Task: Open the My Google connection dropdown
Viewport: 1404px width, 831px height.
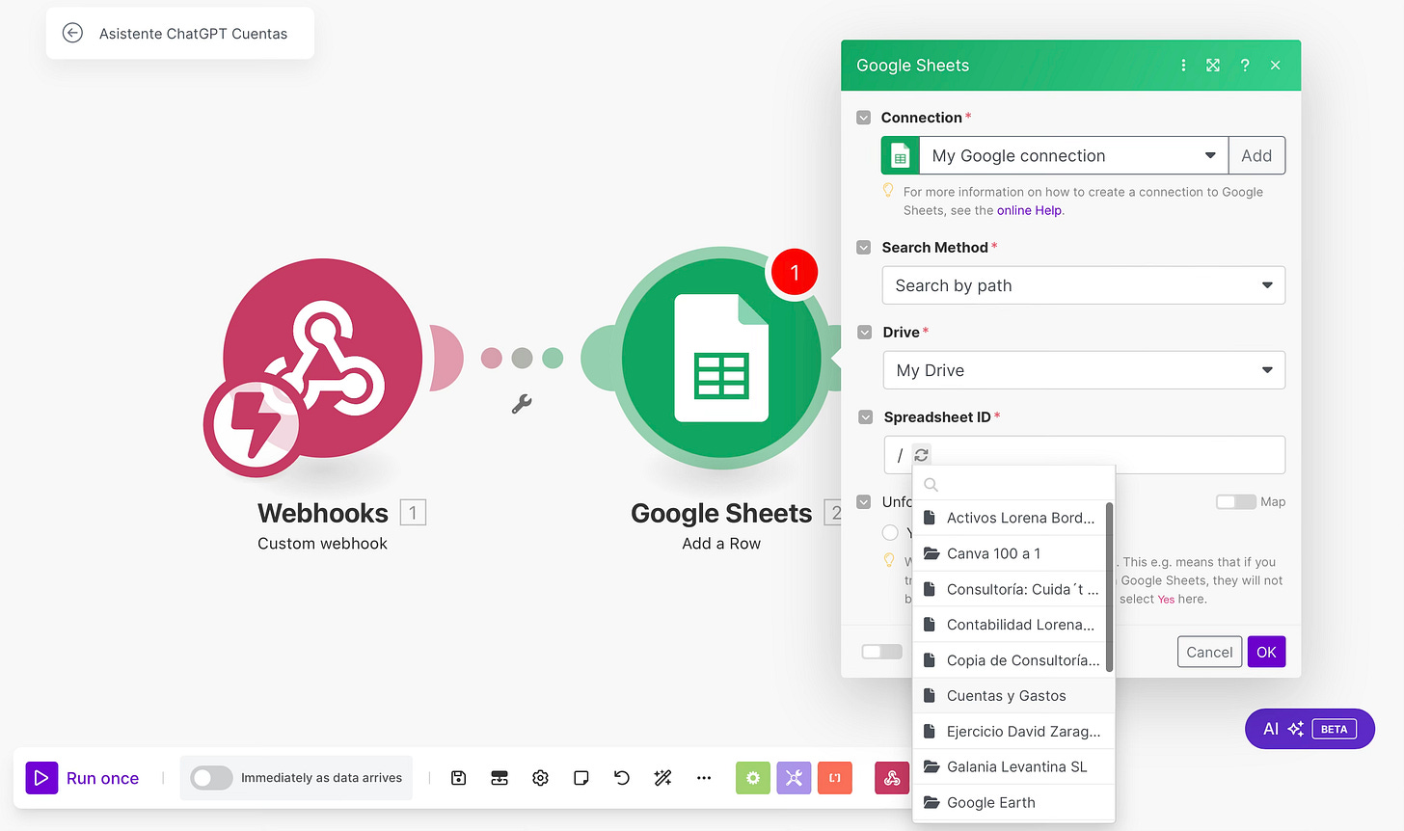Action: tap(1073, 155)
